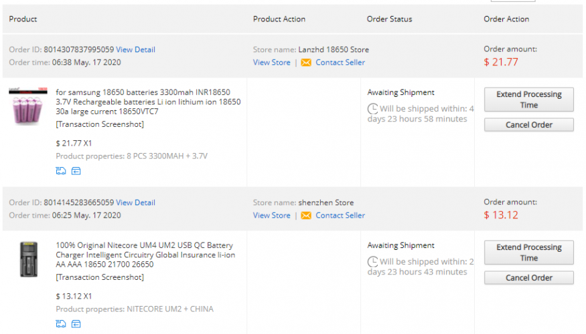View Detail of order 8014145283665059
This screenshot has width=586, height=334.
click(x=135, y=202)
